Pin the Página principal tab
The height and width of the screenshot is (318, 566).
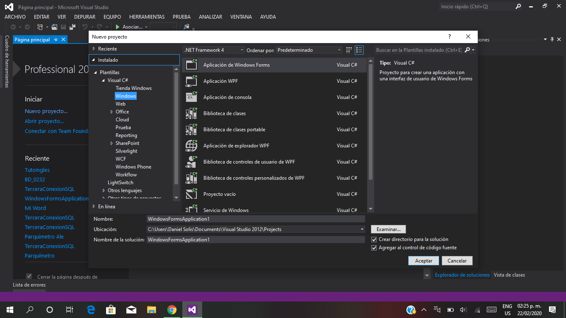point(56,40)
